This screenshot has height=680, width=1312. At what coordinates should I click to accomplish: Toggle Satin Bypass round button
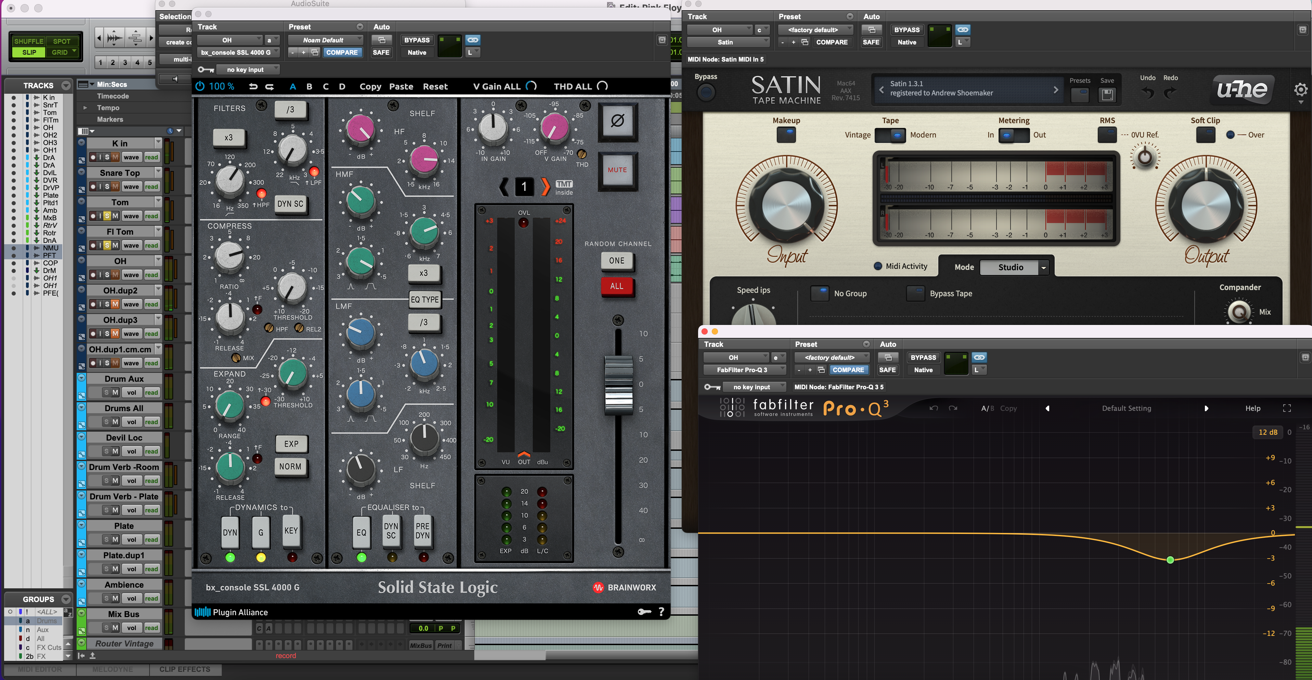point(706,93)
